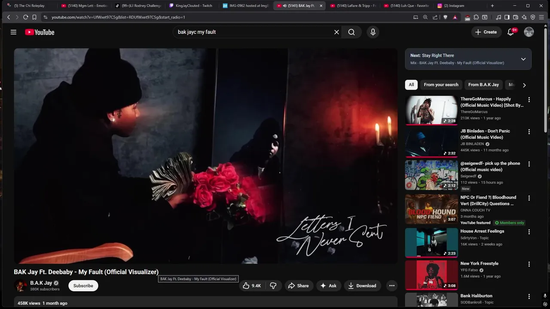Switch to KingJayClouted Twitch tab
Image resolution: width=550 pixels, height=309 pixels.
pos(191,6)
